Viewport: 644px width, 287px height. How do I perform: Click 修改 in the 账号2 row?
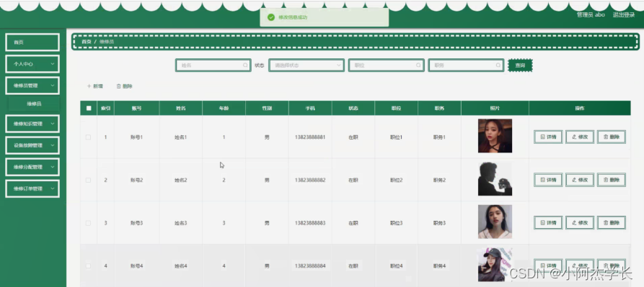click(x=580, y=180)
